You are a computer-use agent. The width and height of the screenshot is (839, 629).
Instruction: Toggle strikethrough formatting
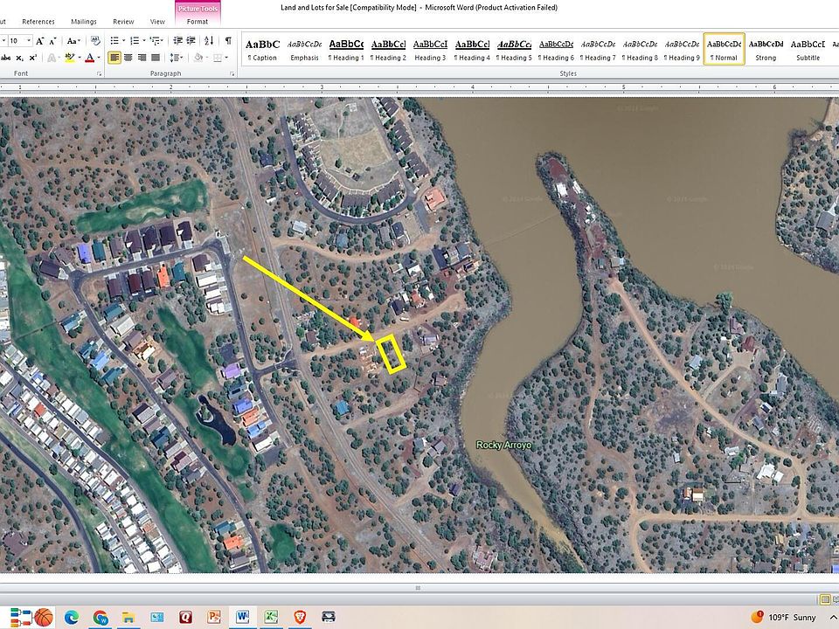[6, 58]
